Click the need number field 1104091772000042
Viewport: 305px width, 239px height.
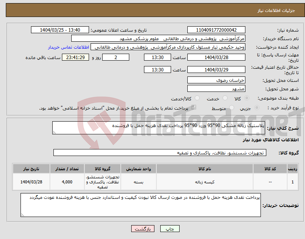pos(216,30)
